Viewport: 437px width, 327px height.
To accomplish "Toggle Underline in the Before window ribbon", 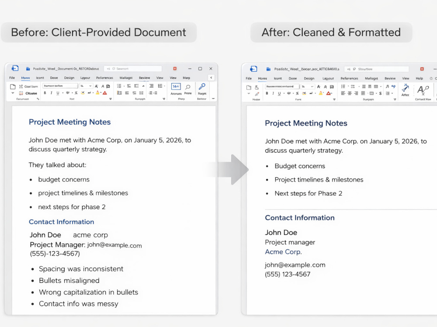I will tap(58, 93).
